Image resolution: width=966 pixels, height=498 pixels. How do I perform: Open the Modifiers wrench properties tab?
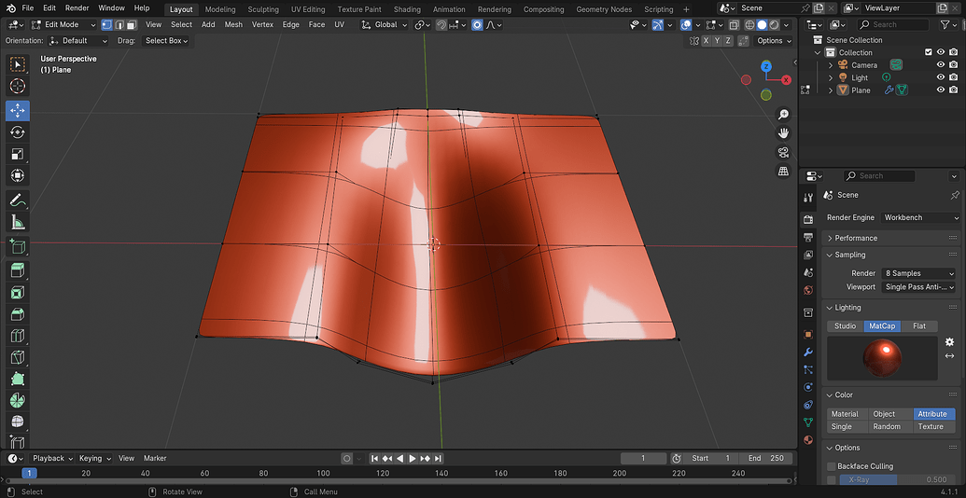808,353
